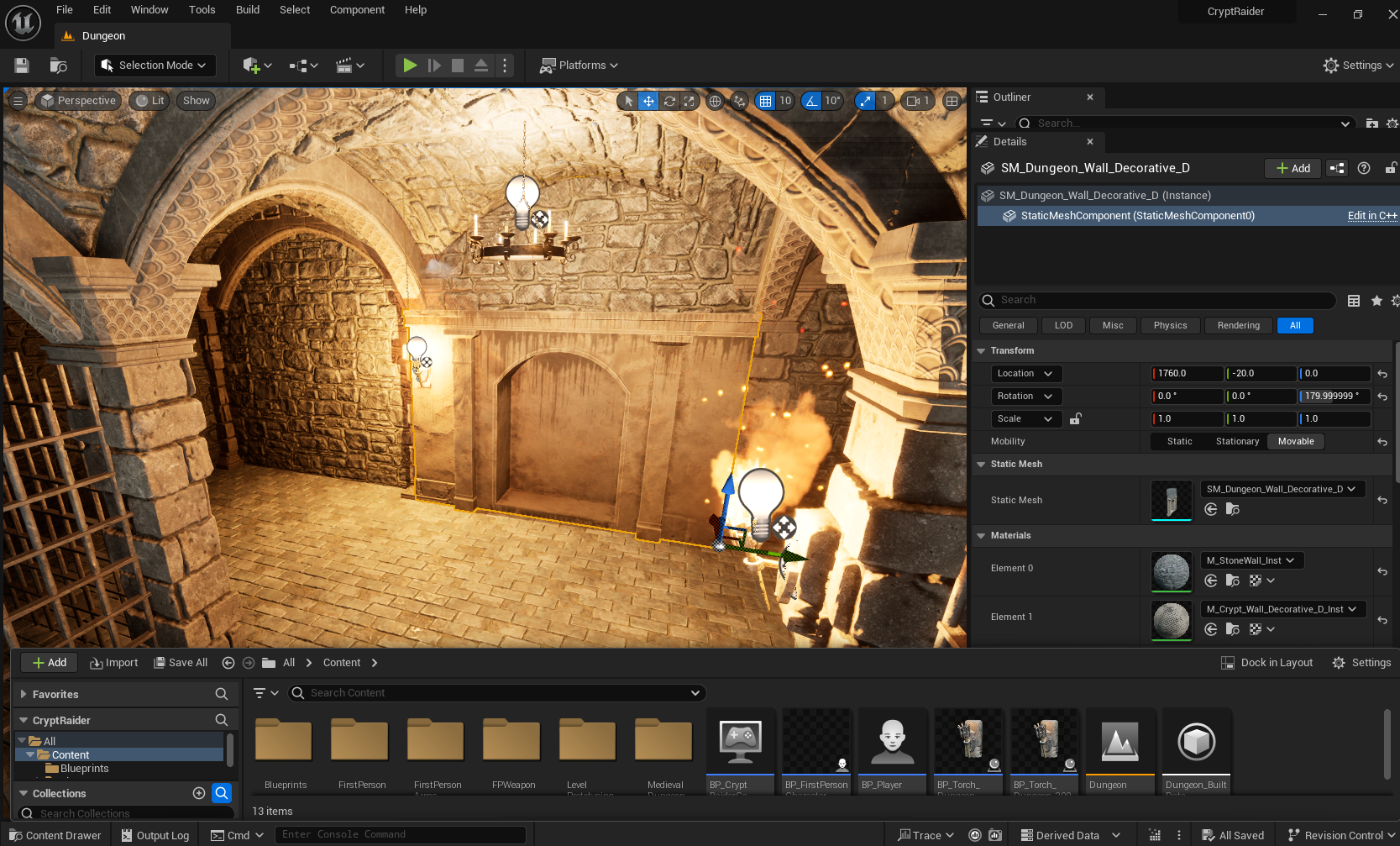1400x846 pixels.
Task: Collapse the Transform section
Action: [x=981, y=351]
